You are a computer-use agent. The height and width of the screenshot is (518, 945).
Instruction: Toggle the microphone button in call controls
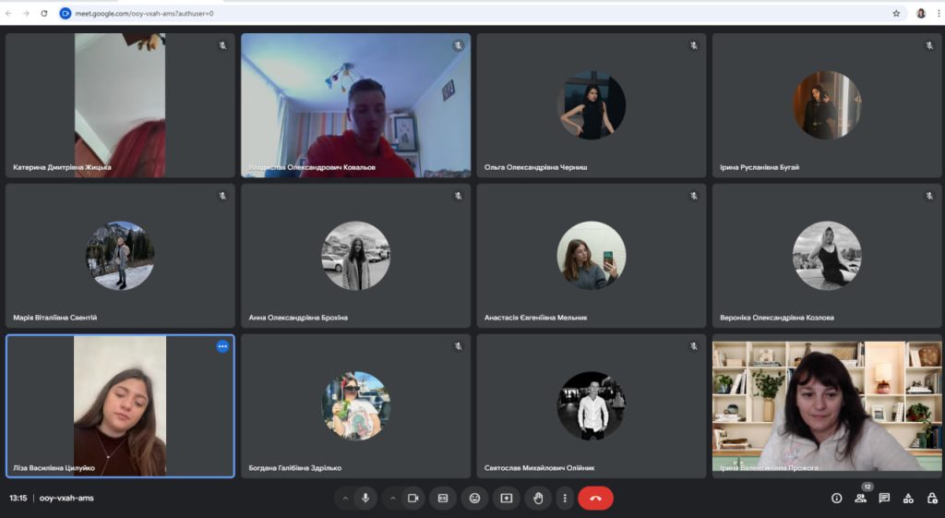365,498
